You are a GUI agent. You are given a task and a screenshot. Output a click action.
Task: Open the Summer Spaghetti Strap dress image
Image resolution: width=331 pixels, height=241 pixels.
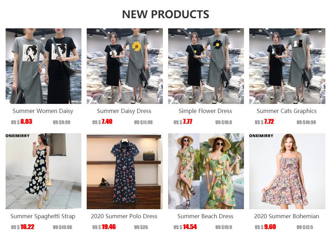pyautogui.click(x=44, y=171)
